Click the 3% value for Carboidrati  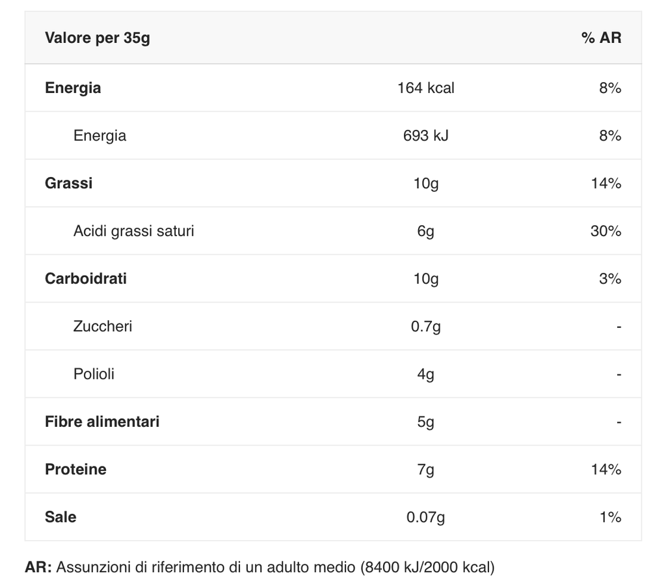coord(610,278)
